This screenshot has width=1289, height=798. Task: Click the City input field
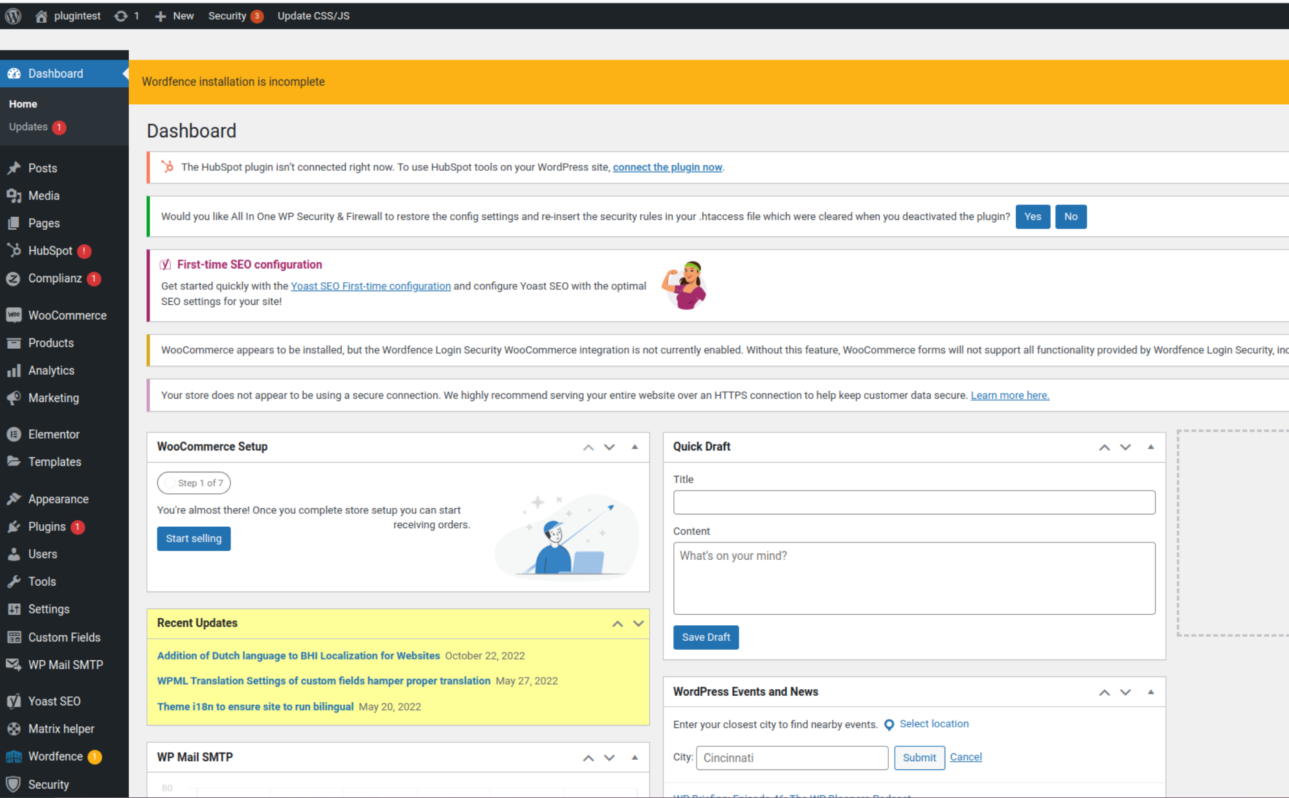pos(792,758)
